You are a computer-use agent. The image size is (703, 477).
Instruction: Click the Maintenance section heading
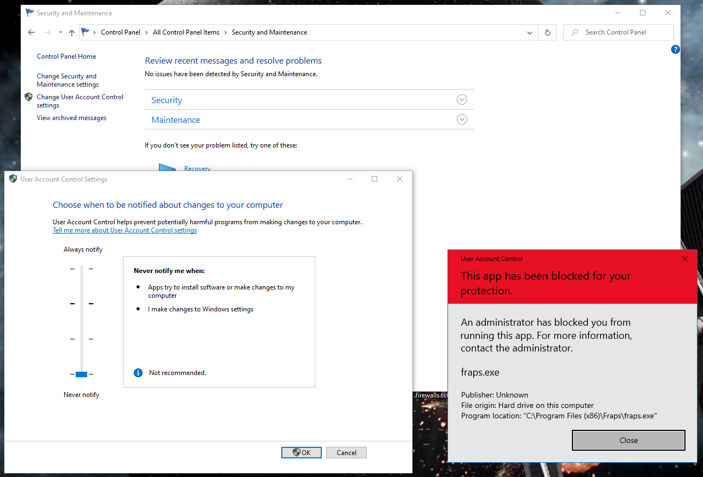pyautogui.click(x=176, y=120)
